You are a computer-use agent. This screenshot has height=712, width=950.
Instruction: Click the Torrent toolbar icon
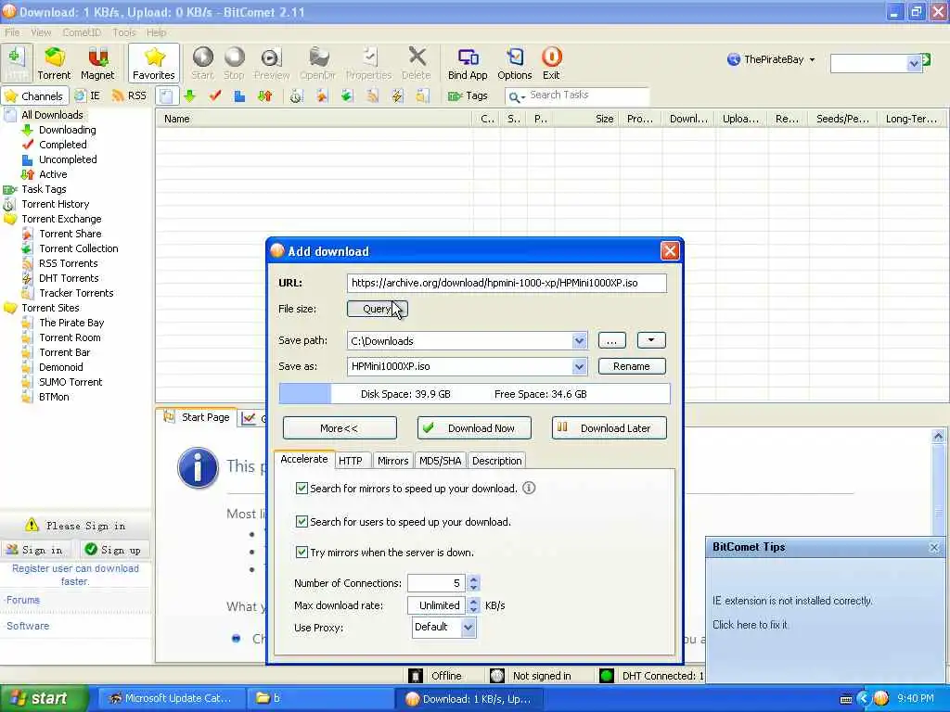pos(54,63)
